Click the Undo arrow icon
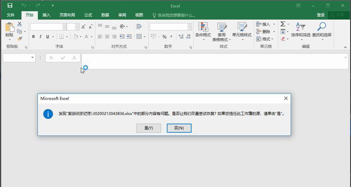Viewport: 351px width, 187px height. [24, 5]
